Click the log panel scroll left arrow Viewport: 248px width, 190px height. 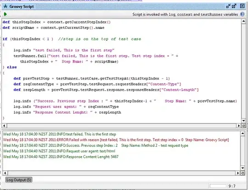click(x=5, y=173)
